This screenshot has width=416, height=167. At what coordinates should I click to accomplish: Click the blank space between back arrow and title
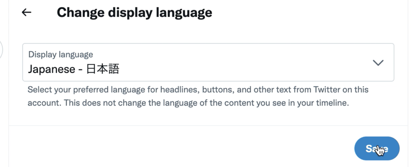(x=44, y=12)
